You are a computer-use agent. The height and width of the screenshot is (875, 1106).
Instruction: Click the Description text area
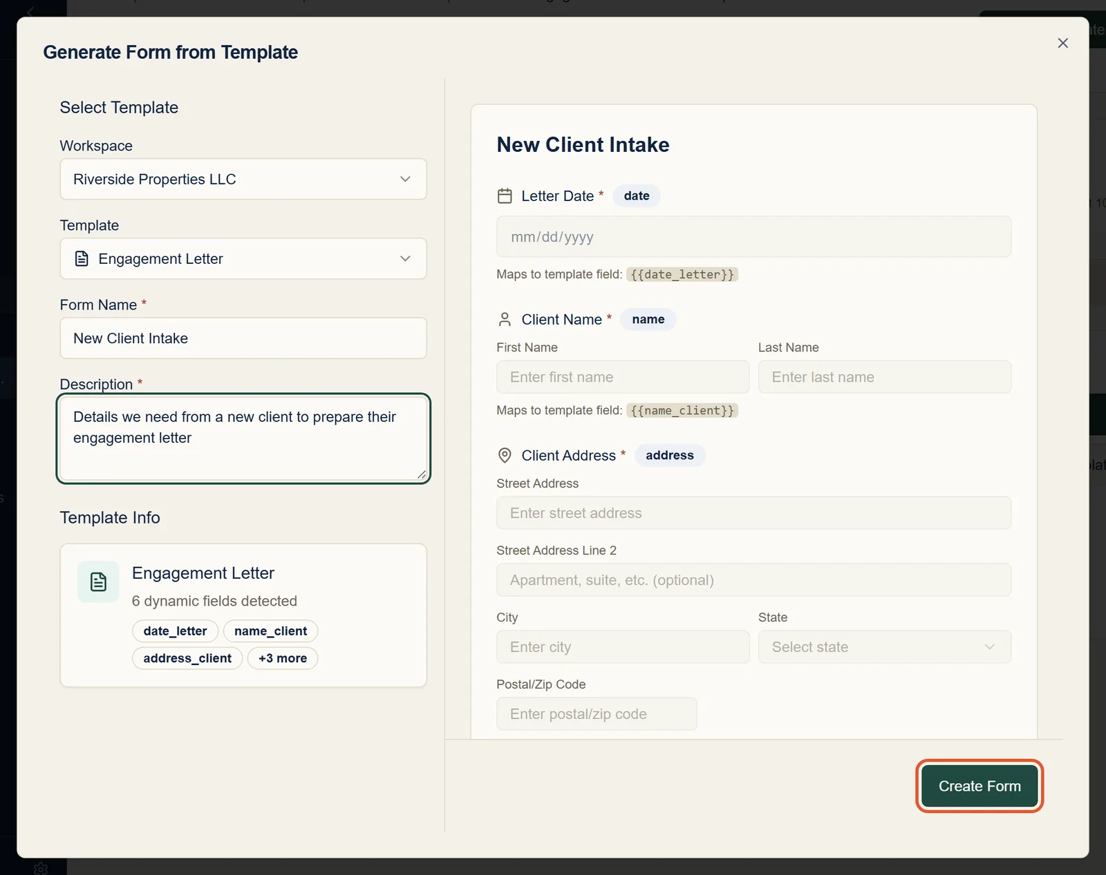[243, 439]
